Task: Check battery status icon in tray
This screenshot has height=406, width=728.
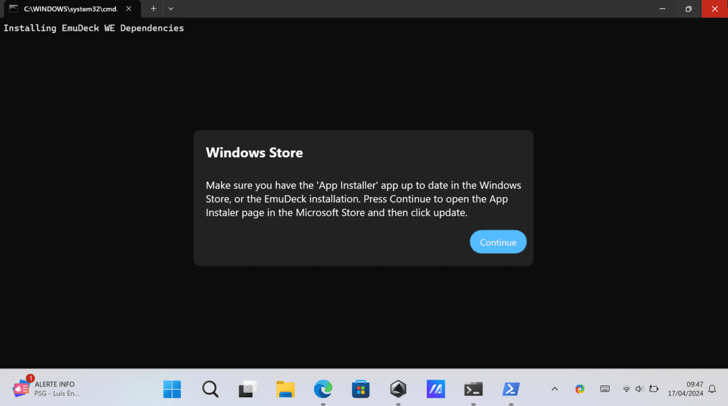Action: [654, 389]
